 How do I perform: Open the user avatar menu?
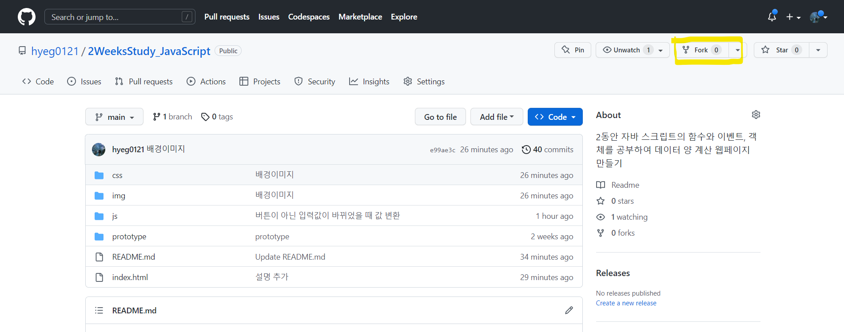(818, 17)
